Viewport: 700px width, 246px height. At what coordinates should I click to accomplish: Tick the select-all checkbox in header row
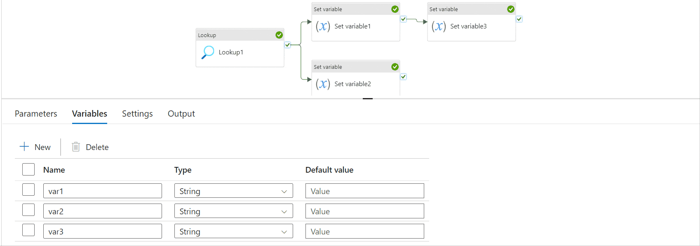28,169
